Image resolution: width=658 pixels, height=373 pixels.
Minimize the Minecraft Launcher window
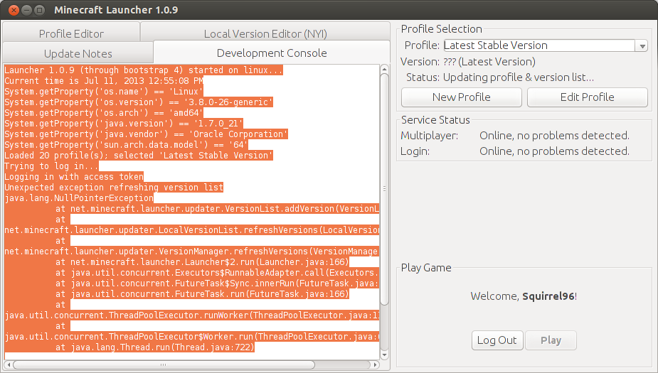(x=26, y=10)
